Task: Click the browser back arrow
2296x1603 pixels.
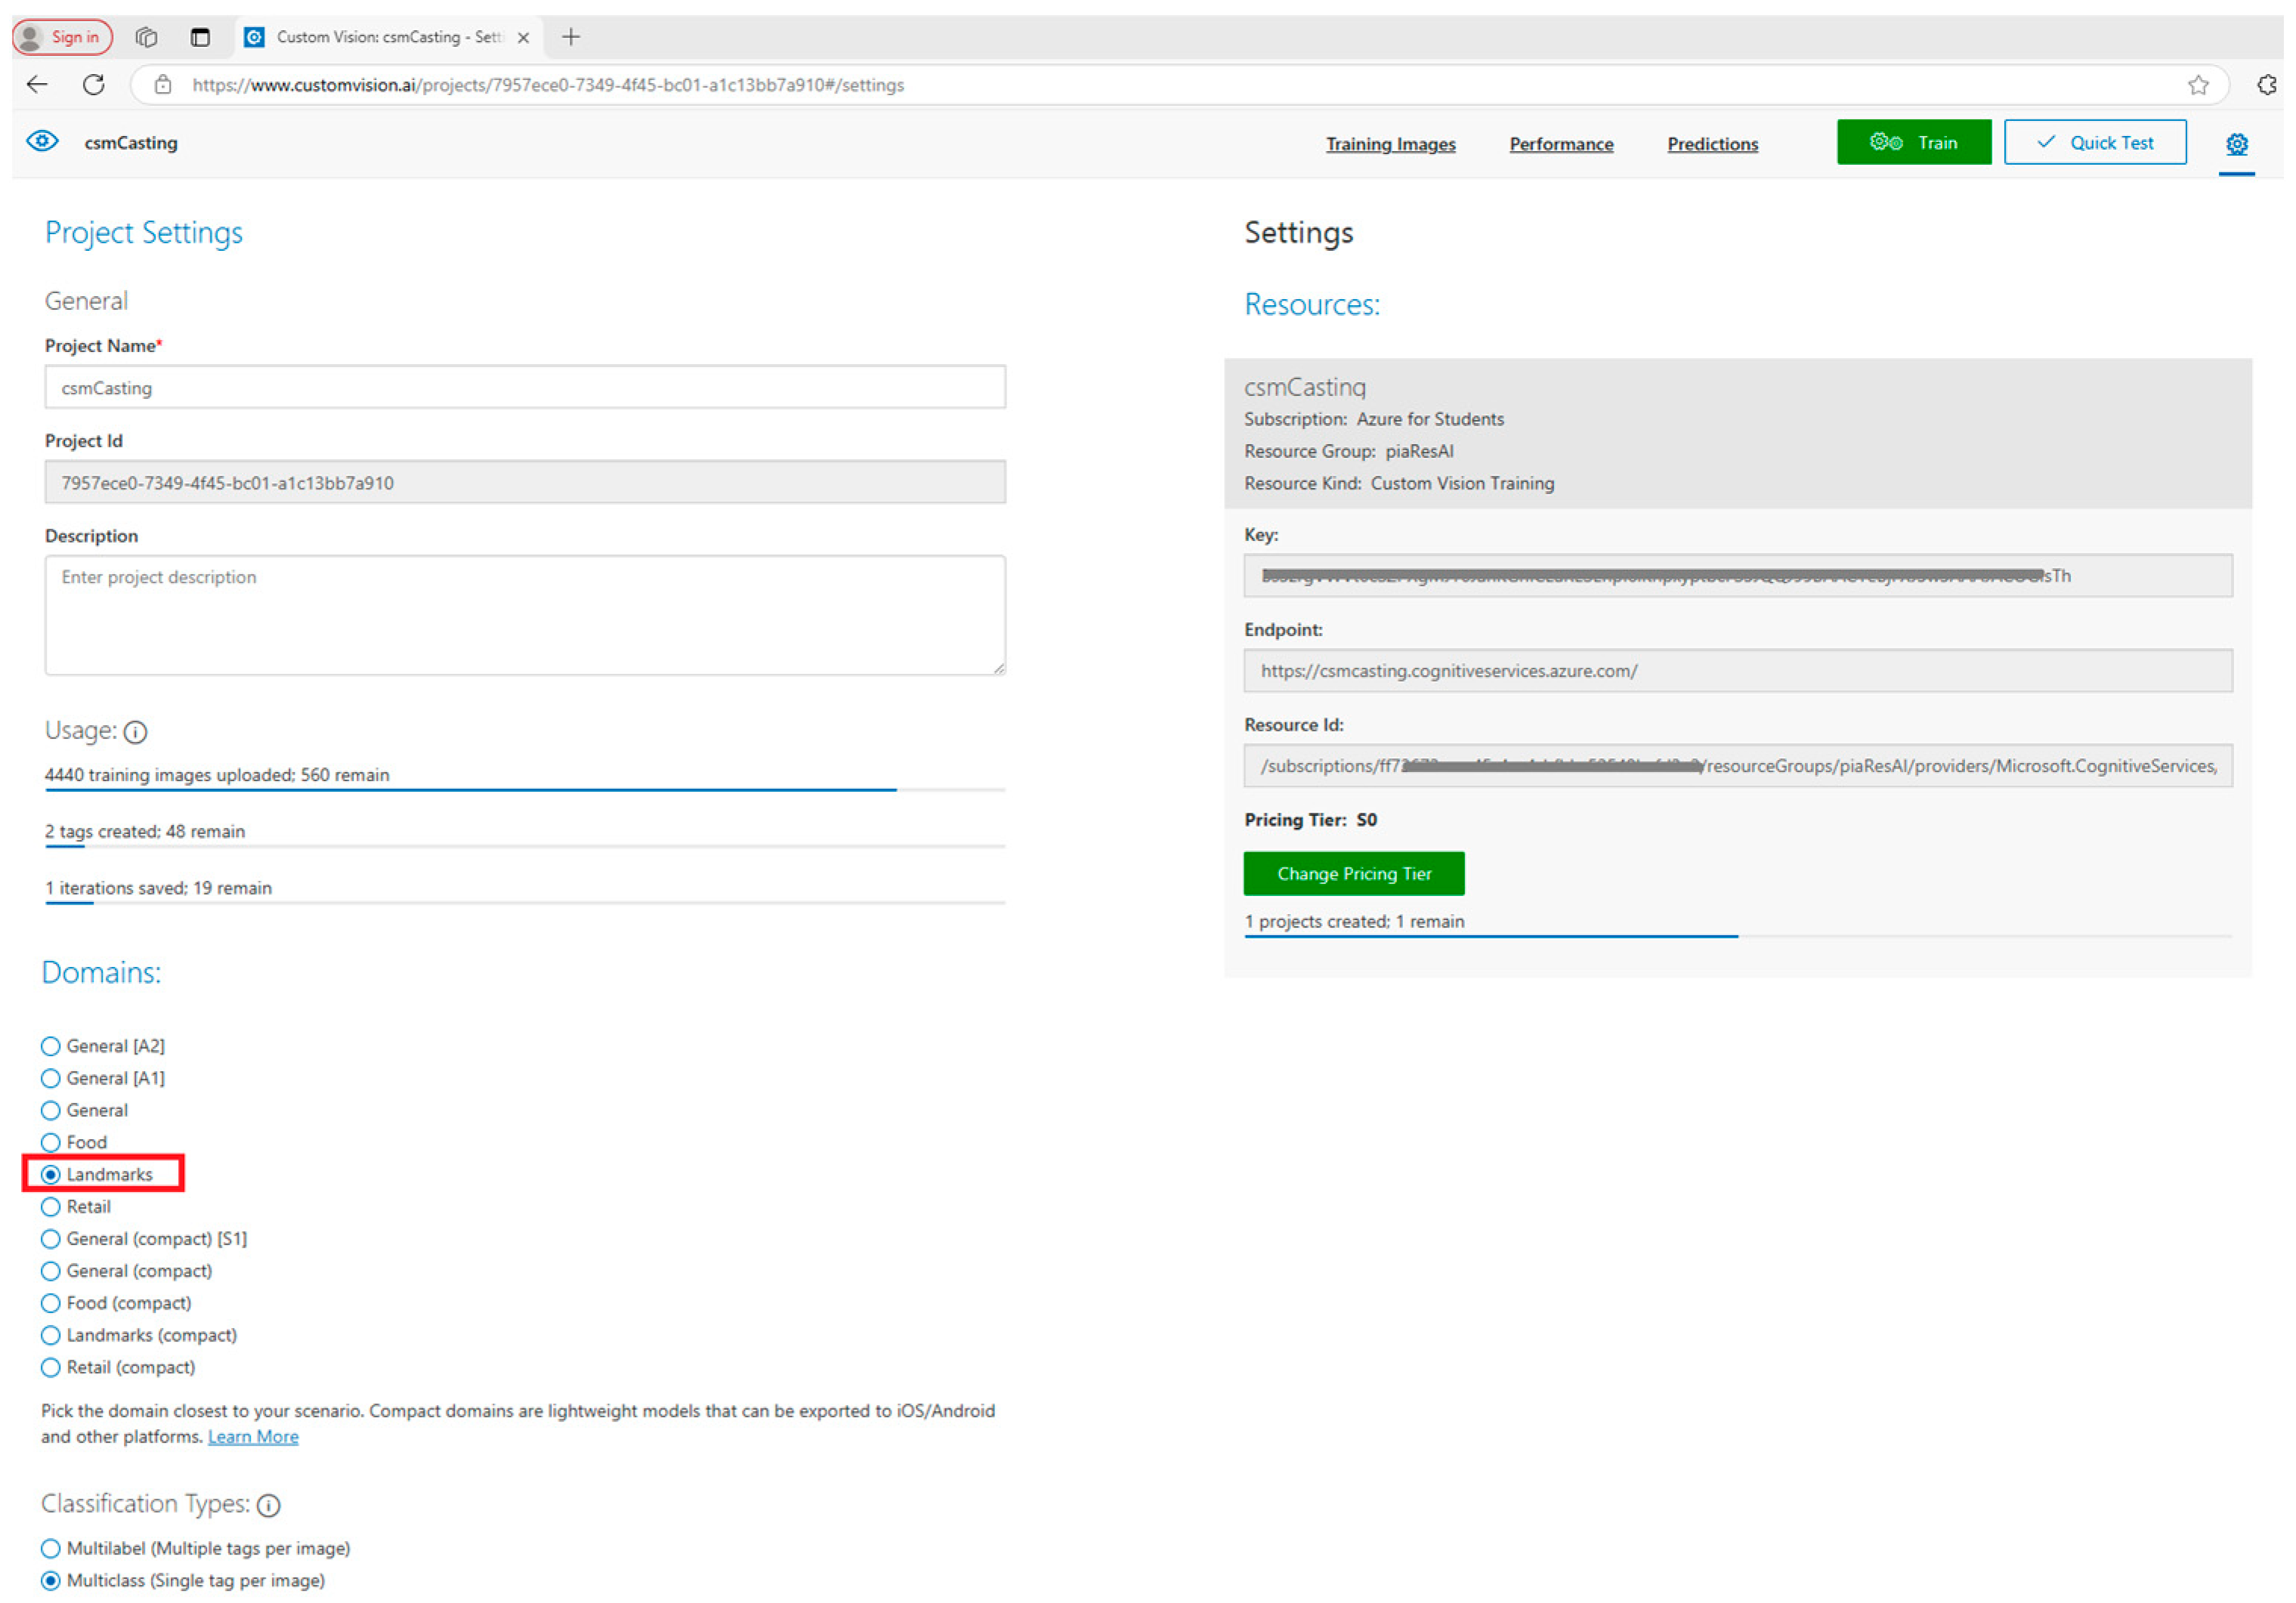Action: coord(37,85)
